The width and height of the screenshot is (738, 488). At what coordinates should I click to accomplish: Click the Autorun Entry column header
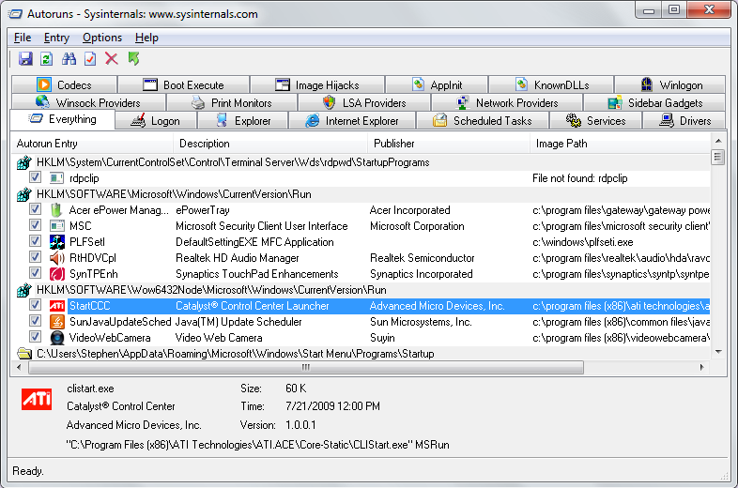click(47, 144)
